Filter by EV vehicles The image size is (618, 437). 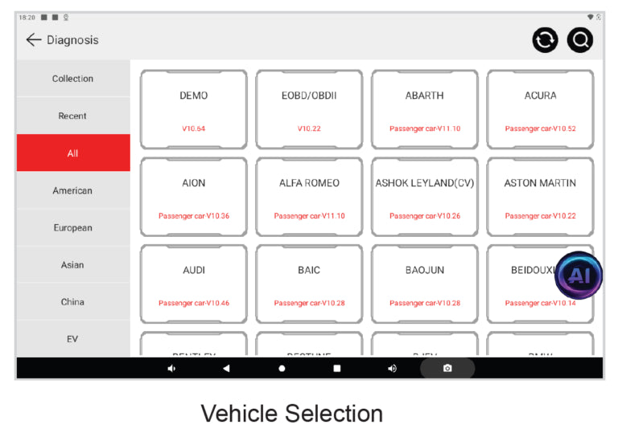[73, 339]
